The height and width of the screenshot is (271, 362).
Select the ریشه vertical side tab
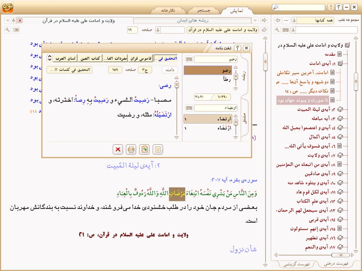244,76
